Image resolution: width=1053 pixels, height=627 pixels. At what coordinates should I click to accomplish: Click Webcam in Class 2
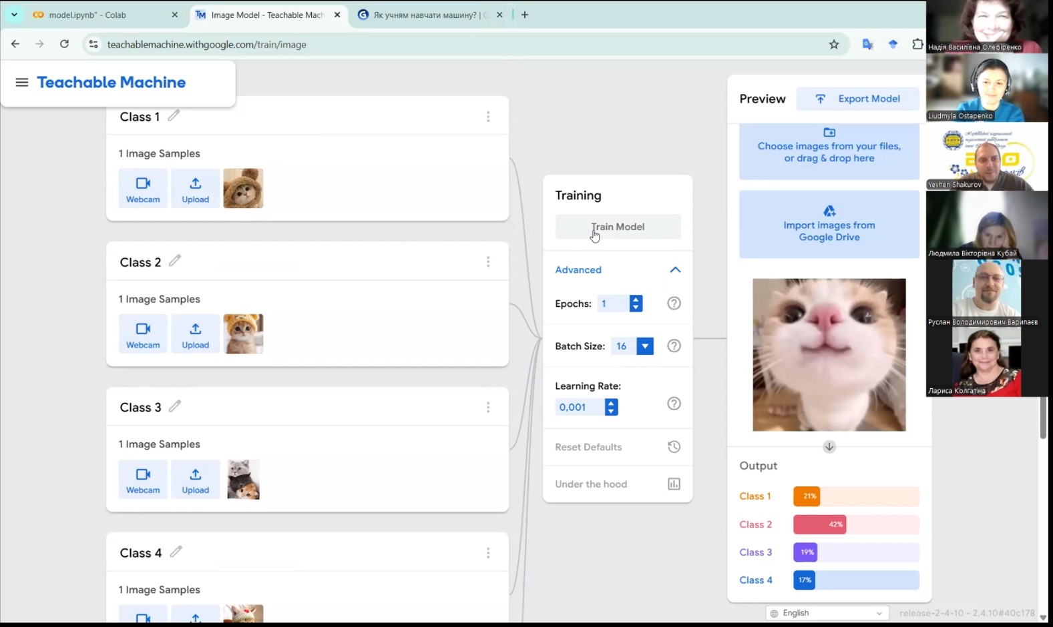[143, 334]
